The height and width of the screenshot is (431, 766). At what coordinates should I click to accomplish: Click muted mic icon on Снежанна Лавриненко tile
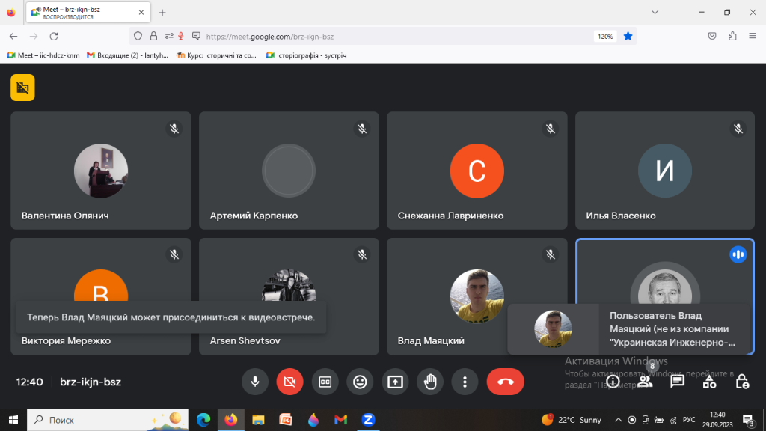click(x=550, y=129)
